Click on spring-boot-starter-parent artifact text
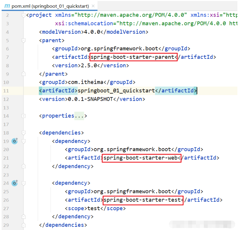 coord(133,57)
